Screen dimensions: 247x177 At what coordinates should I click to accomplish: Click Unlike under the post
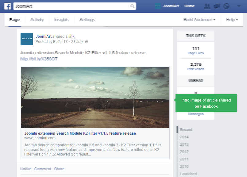[x=26, y=169]
